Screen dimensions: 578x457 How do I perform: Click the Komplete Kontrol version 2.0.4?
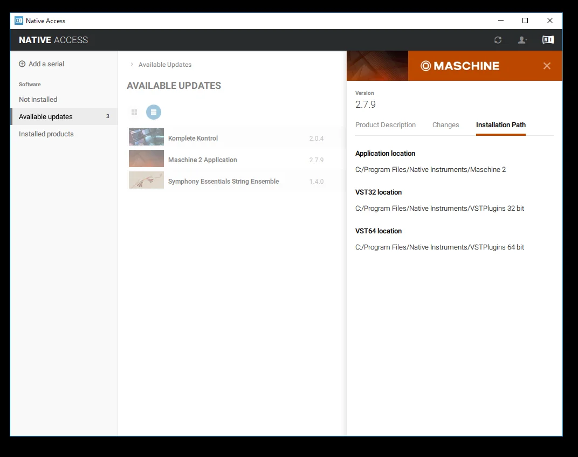(x=316, y=139)
